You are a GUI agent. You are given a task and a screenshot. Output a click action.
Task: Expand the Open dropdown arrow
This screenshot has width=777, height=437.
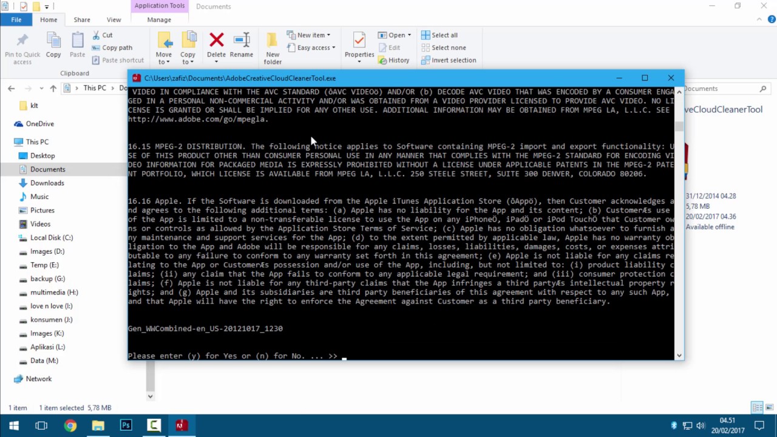point(409,35)
